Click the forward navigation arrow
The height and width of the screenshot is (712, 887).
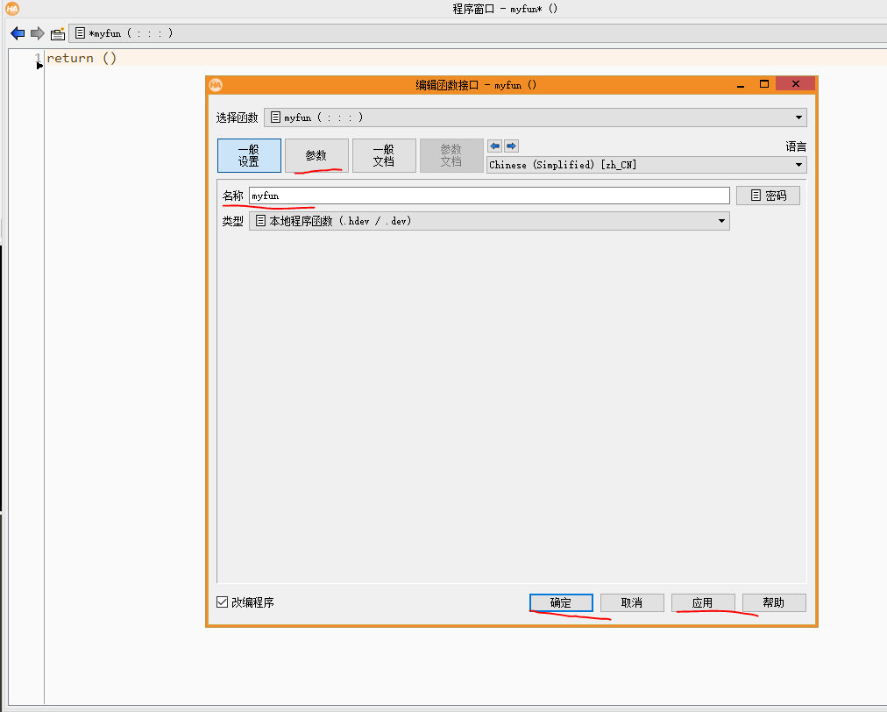click(35, 33)
